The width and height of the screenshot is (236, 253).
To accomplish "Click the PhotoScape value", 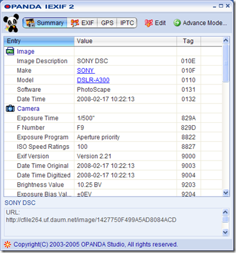I will pyautogui.click(x=94, y=89).
